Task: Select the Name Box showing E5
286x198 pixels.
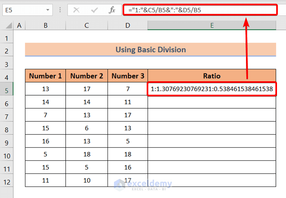Action: point(27,10)
